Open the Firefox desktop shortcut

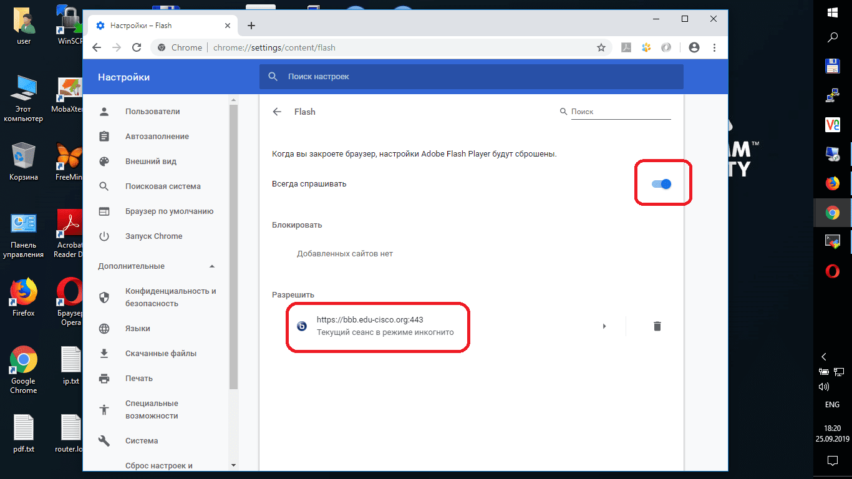[24, 298]
